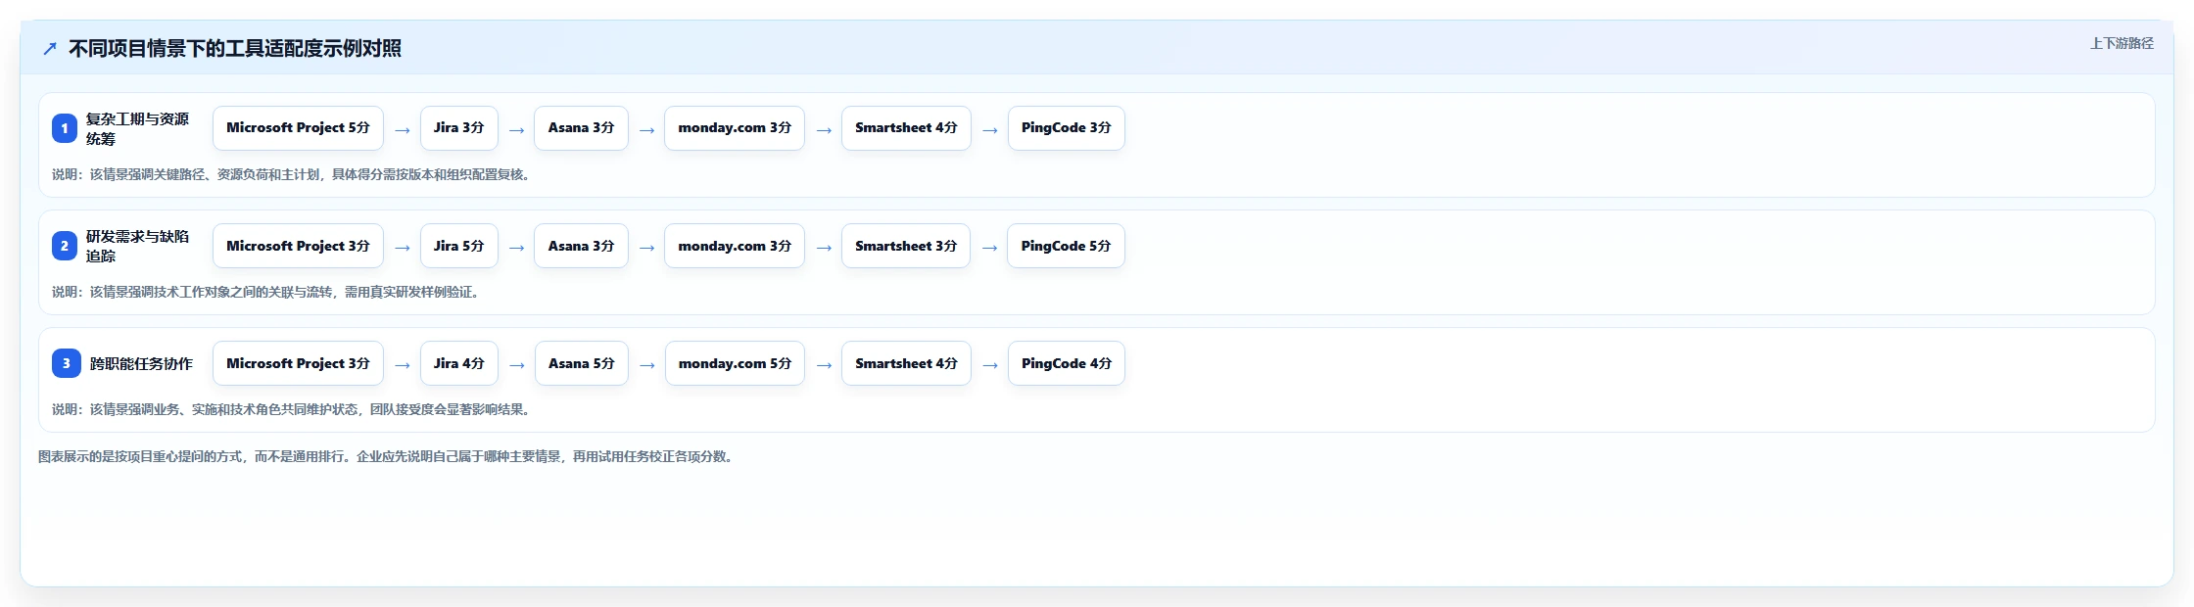Click the number 2 badge icon
This screenshot has height=607, width=2194.
tap(65, 246)
